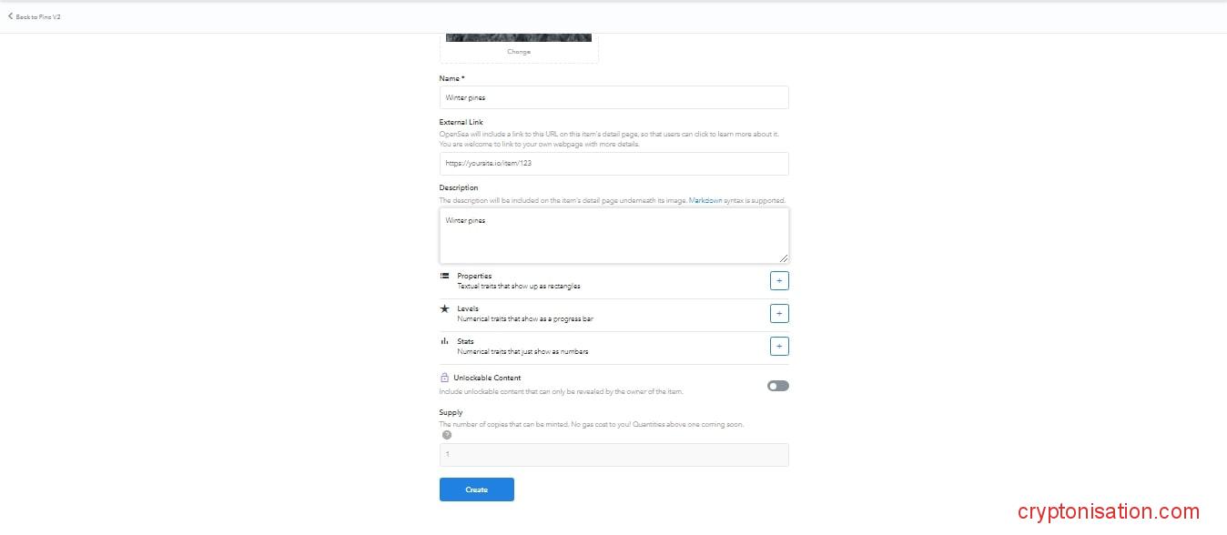Click the Supply help question mark icon
Image resolution: width=1227 pixels, height=535 pixels.
[447, 435]
